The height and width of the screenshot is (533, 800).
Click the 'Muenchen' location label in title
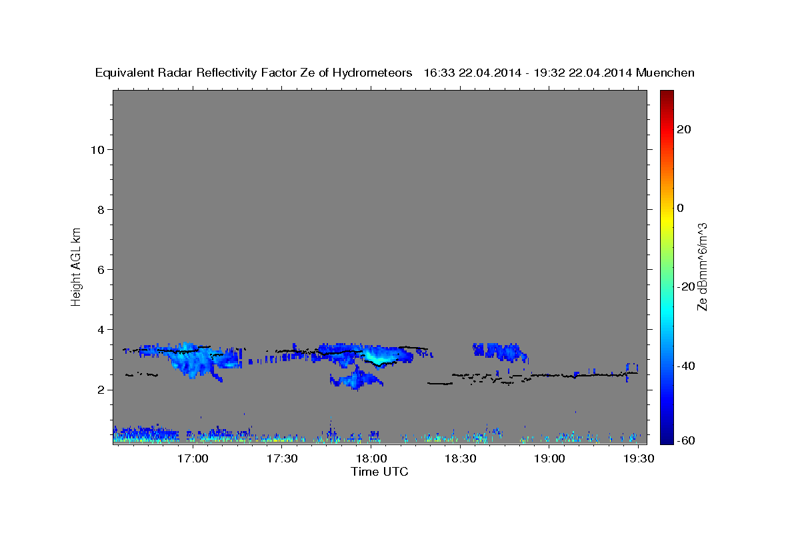[665, 73]
